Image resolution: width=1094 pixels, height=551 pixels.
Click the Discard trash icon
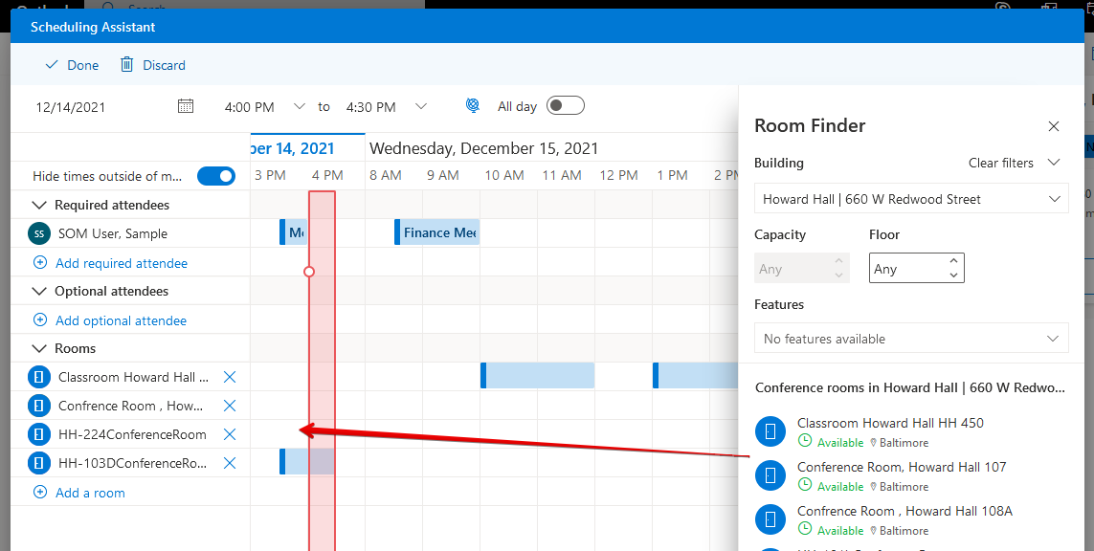pos(126,65)
